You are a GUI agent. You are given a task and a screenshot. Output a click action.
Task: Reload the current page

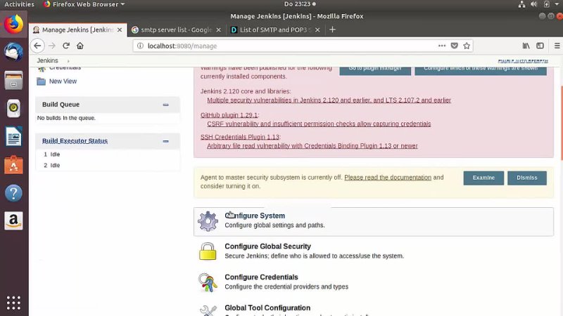[66, 46]
